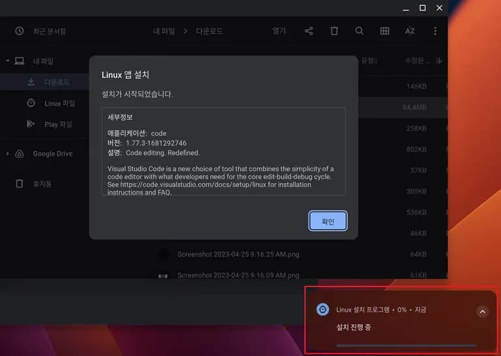
Task: Expand the Google Drive tree item
Action: click(x=8, y=154)
